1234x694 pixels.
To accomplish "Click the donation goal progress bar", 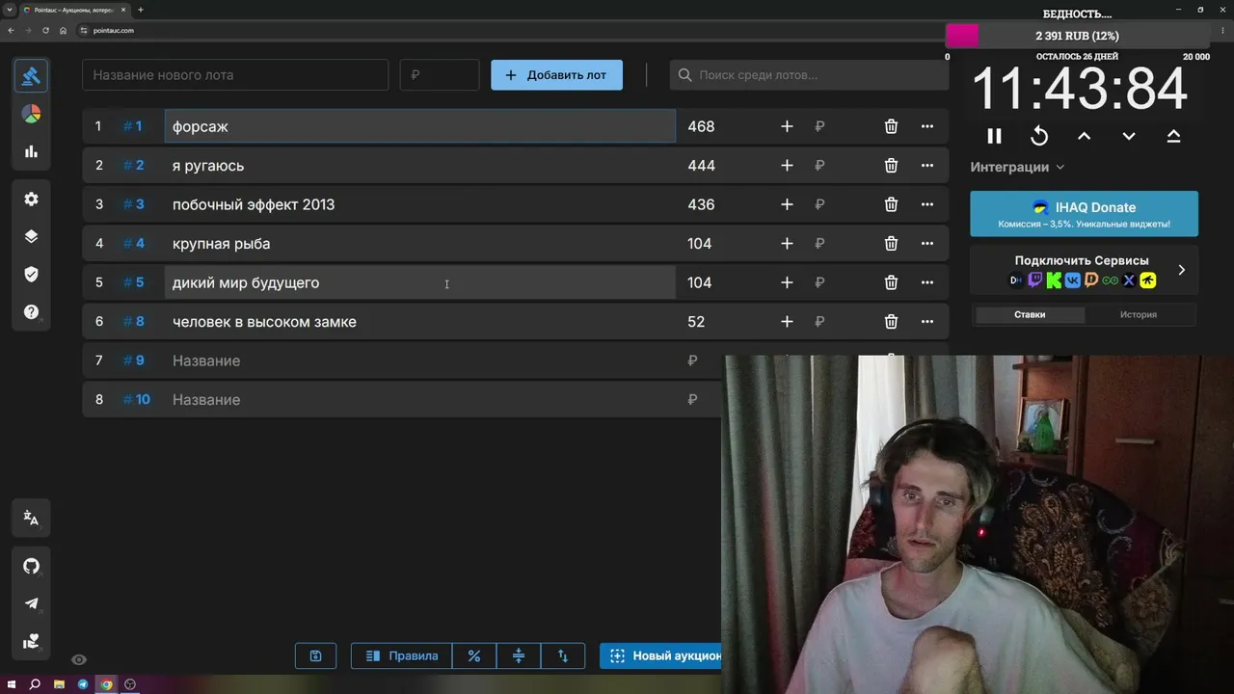I will tap(1079, 36).
